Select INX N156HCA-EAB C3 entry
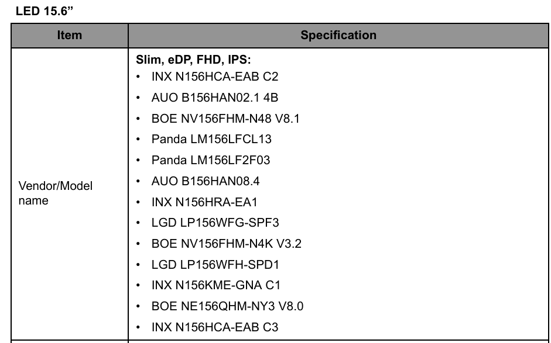The height and width of the screenshot is (343, 551). click(x=215, y=327)
